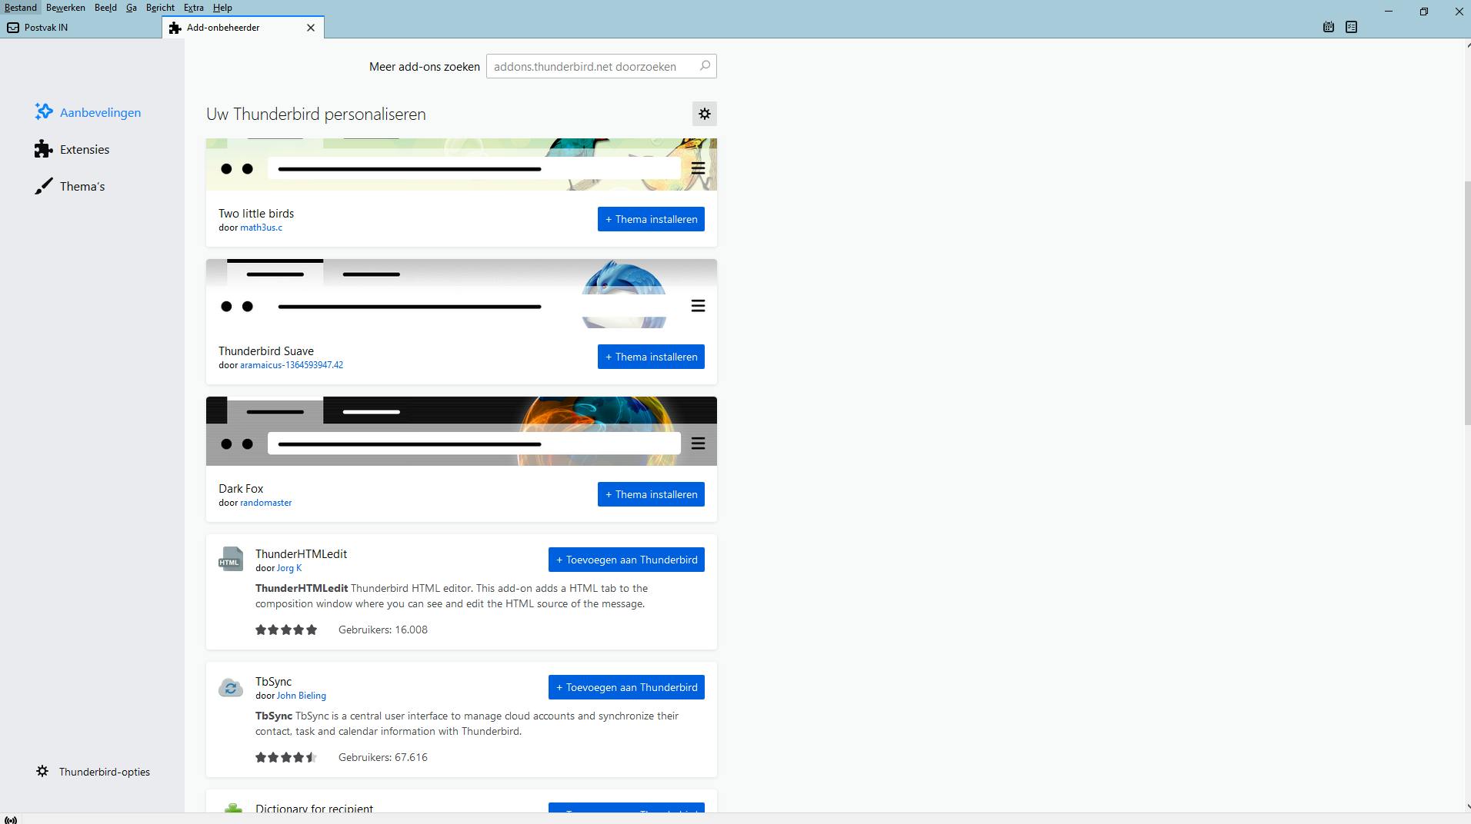1471x824 pixels.
Task: Install the Thunderbird Suave theme
Action: [x=651, y=357]
